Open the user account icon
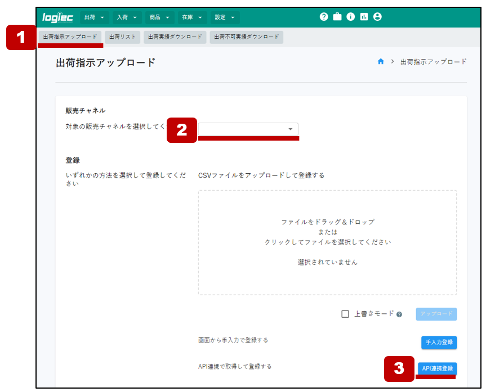 pyautogui.click(x=377, y=17)
